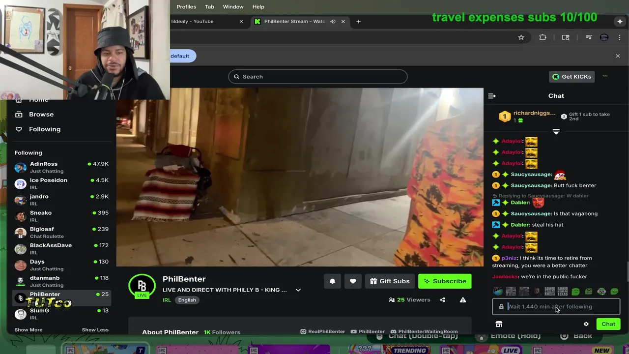Click the IRL category link
Viewport: 629px width, 354px height.
click(167, 300)
